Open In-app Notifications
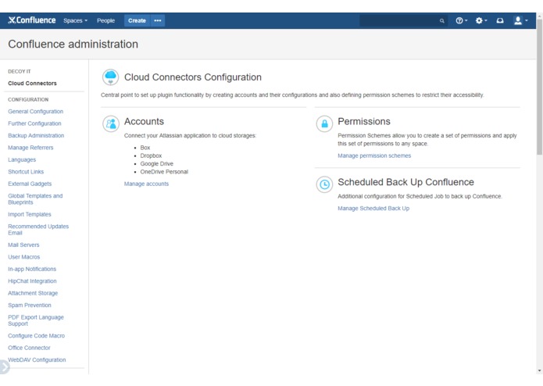543x386 pixels. tap(32, 269)
